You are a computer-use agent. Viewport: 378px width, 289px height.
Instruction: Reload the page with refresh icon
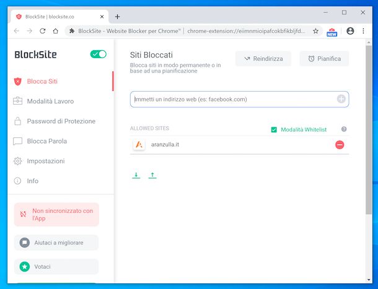[43, 31]
